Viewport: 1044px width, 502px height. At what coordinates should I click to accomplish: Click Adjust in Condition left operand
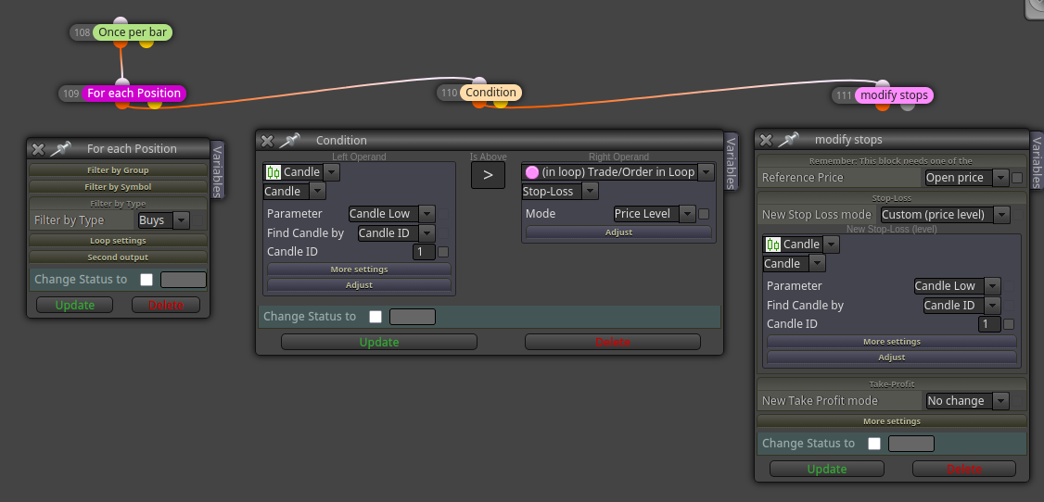pyautogui.click(x=359, y=285)
